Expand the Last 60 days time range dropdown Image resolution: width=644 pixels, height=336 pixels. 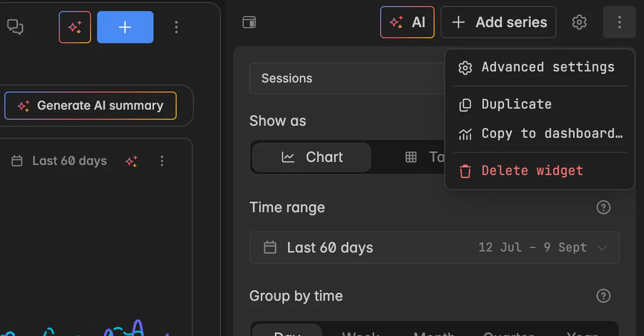434,248
